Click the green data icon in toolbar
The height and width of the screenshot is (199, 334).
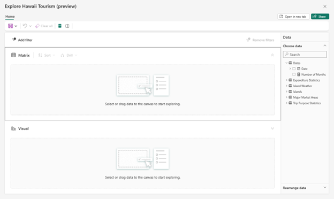coord(60,26)
